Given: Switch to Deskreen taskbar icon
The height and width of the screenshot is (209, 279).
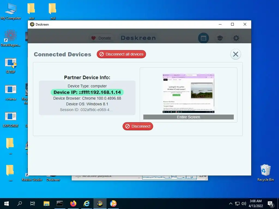Looking at the screenshot, I should coord(100,204).
